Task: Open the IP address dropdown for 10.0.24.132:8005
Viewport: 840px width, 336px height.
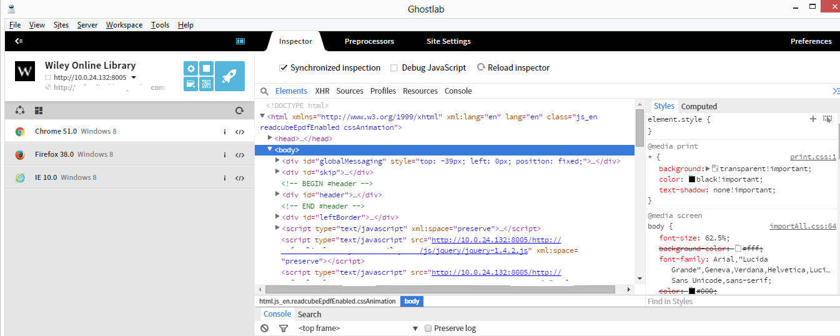Action: pyautogui.click(x=134, y=77)
